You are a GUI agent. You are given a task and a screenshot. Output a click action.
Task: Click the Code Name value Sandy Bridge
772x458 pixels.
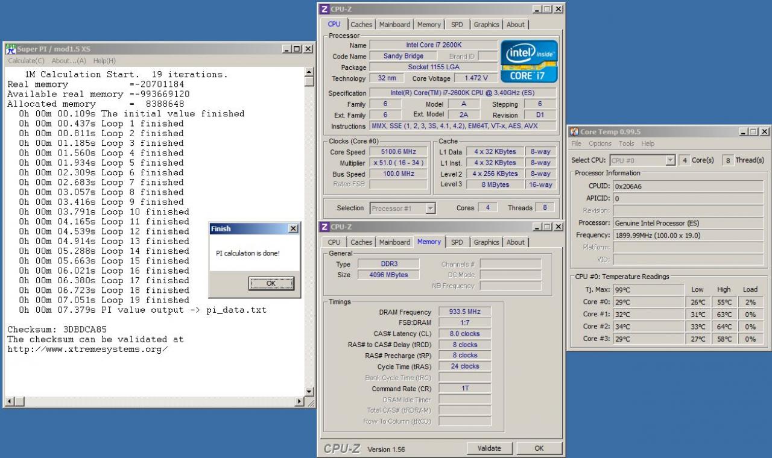click(x=403, y=56)
